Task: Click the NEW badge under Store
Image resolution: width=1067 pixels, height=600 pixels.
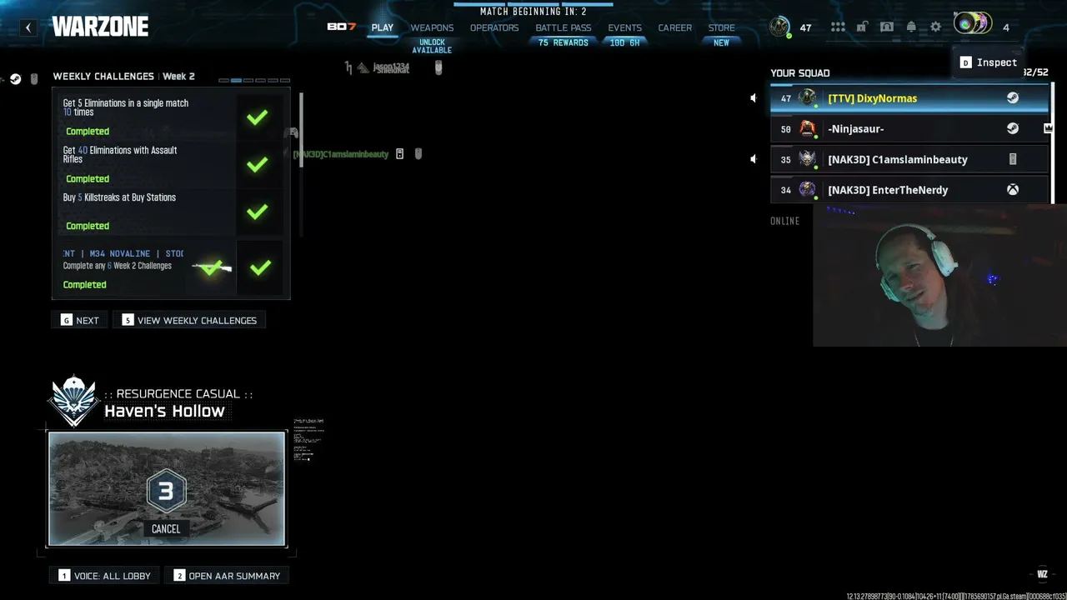Action: 721,42
